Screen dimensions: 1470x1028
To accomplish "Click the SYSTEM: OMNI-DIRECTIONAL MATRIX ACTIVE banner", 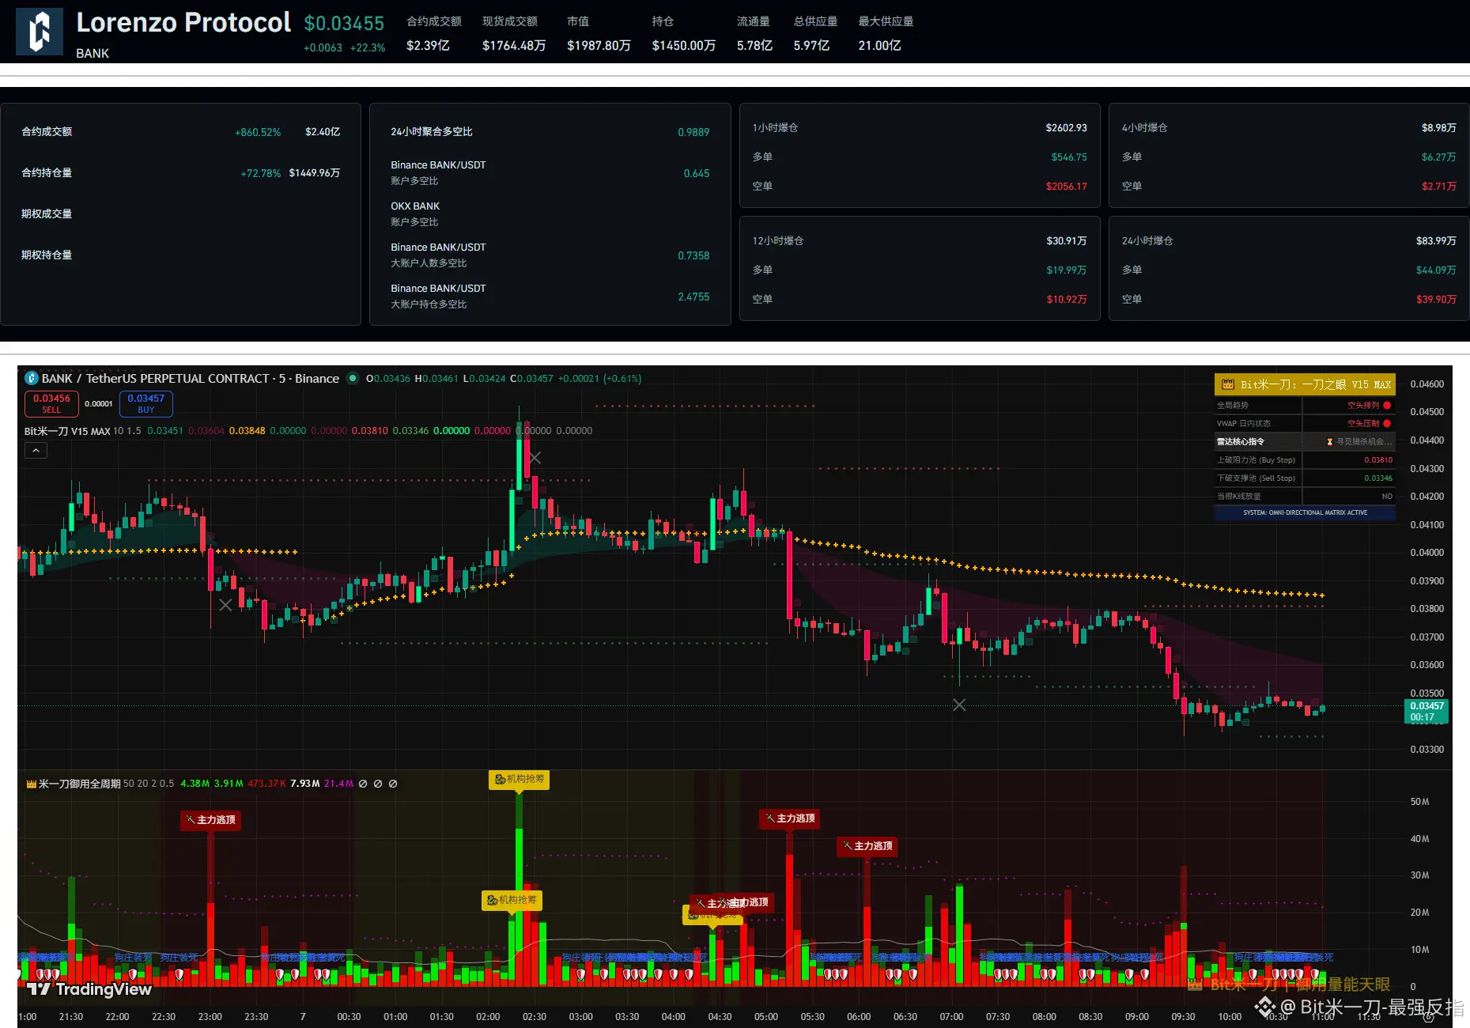I will (x=1306, y=513).
